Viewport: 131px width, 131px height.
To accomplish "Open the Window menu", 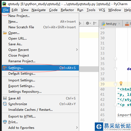I will tap(115, 10).
